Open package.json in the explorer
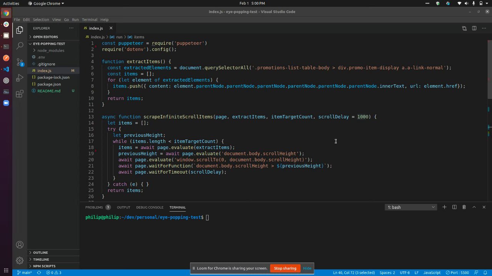 [x=49, y=84]
